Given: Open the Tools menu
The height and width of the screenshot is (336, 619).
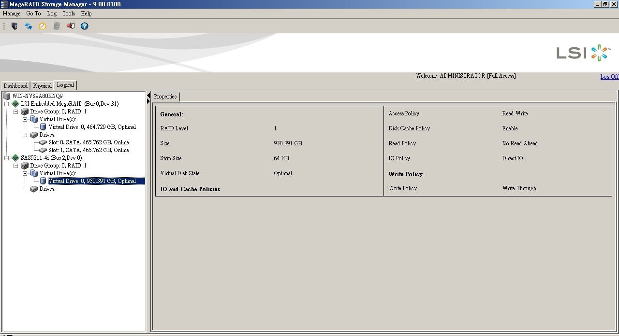Looking at the screenshot, I should [69, 14].
